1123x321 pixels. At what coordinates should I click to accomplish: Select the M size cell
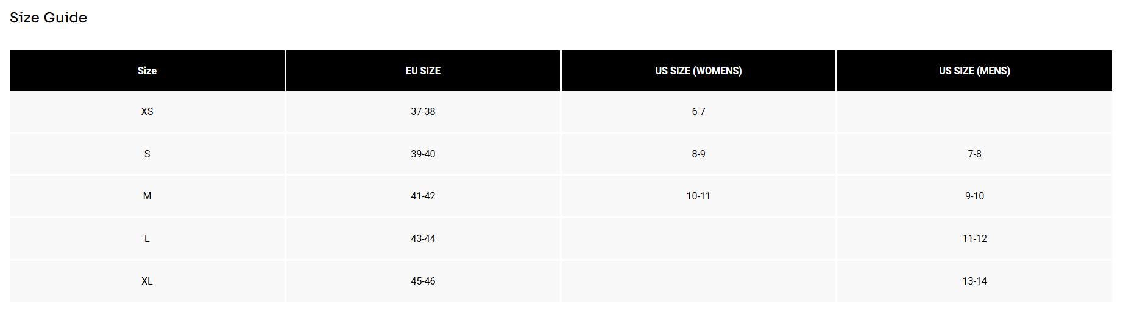pyautogui.click(x=147, y=196)
